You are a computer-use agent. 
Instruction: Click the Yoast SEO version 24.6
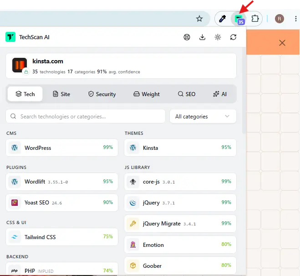[x=57, y=203]
